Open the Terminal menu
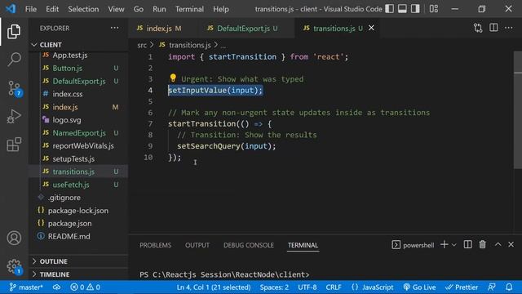The height and width of the screenshot is (294, 522). point(189,9)
